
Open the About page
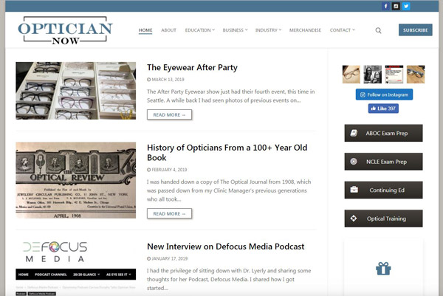click(x=168, y=30)
